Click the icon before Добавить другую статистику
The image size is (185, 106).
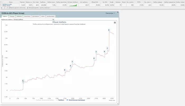coord(7,8)
